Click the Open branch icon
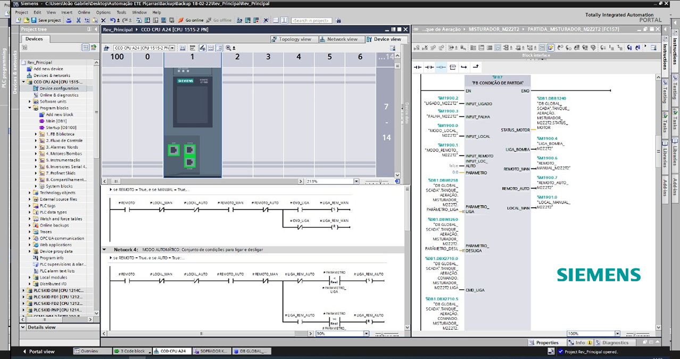This screenshot has width=680, height=359. [464, 67]
